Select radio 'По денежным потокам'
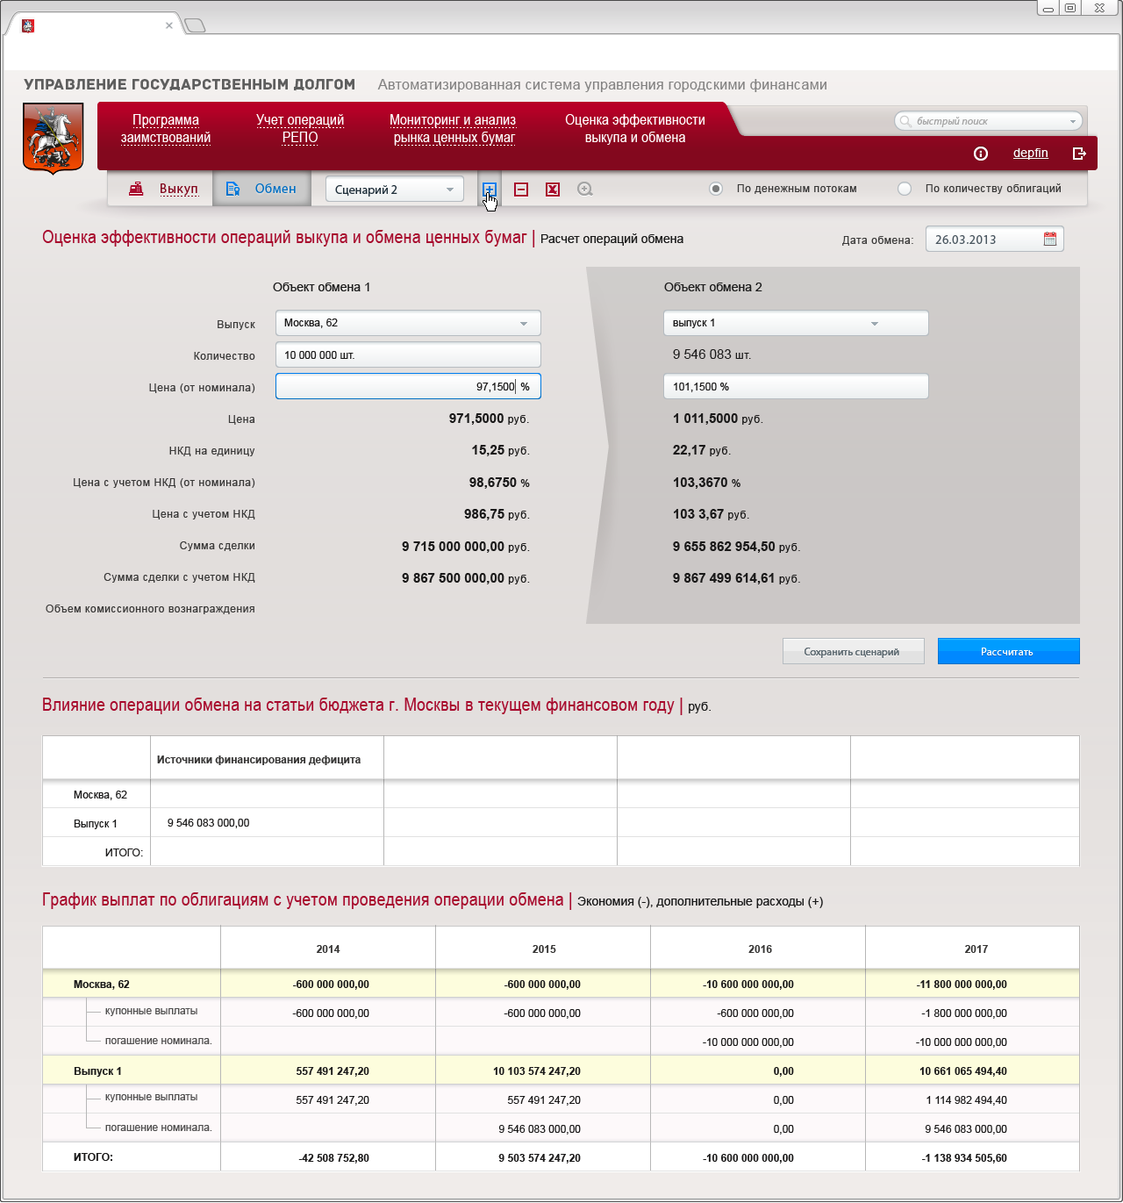This screenshot has height=1203, width=1123. coord(716,189)
